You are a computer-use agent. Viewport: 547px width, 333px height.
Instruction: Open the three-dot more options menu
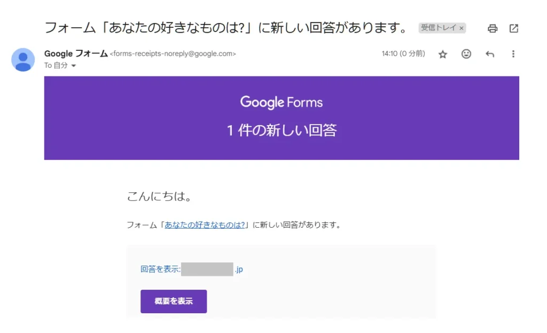click(x=513, y=54)
